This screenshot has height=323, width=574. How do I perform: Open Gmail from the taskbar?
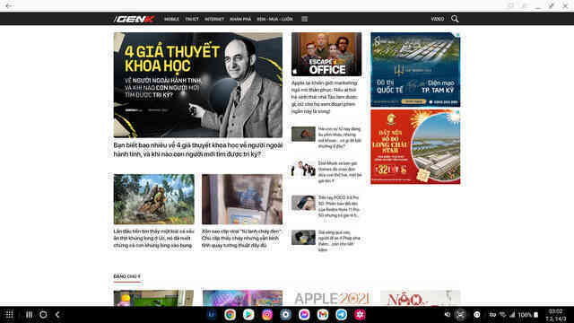coord(323,315)
